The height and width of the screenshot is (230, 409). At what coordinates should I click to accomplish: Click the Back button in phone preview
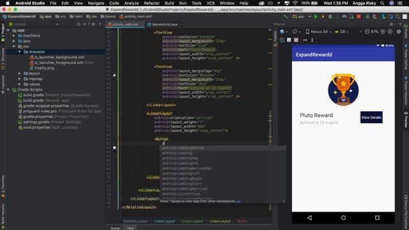click(x=309, y=218)
